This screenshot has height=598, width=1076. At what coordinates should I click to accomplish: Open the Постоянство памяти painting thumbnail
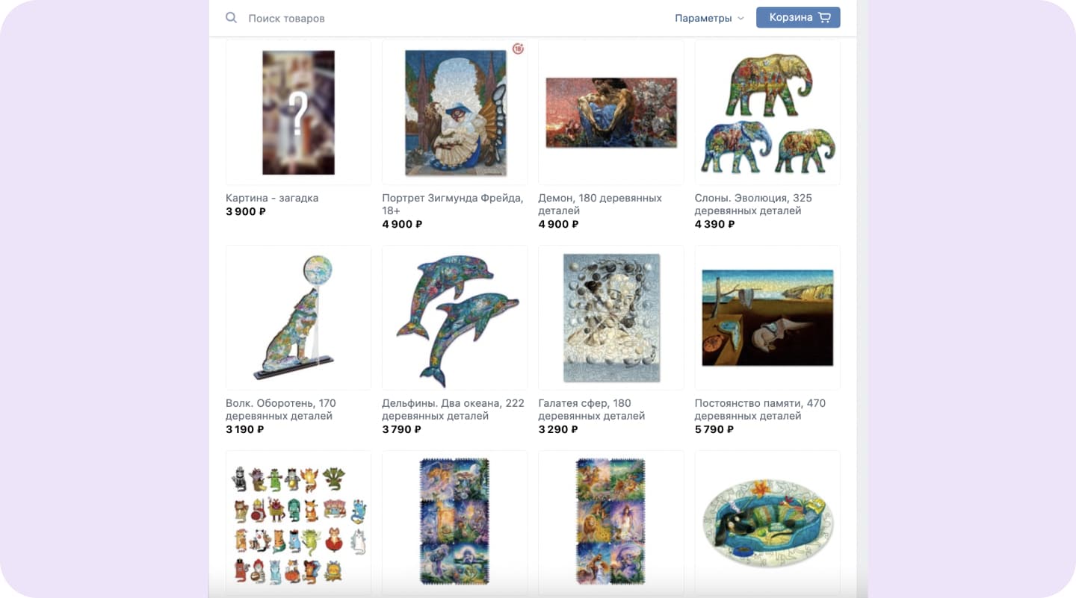(x=767, y=318)
